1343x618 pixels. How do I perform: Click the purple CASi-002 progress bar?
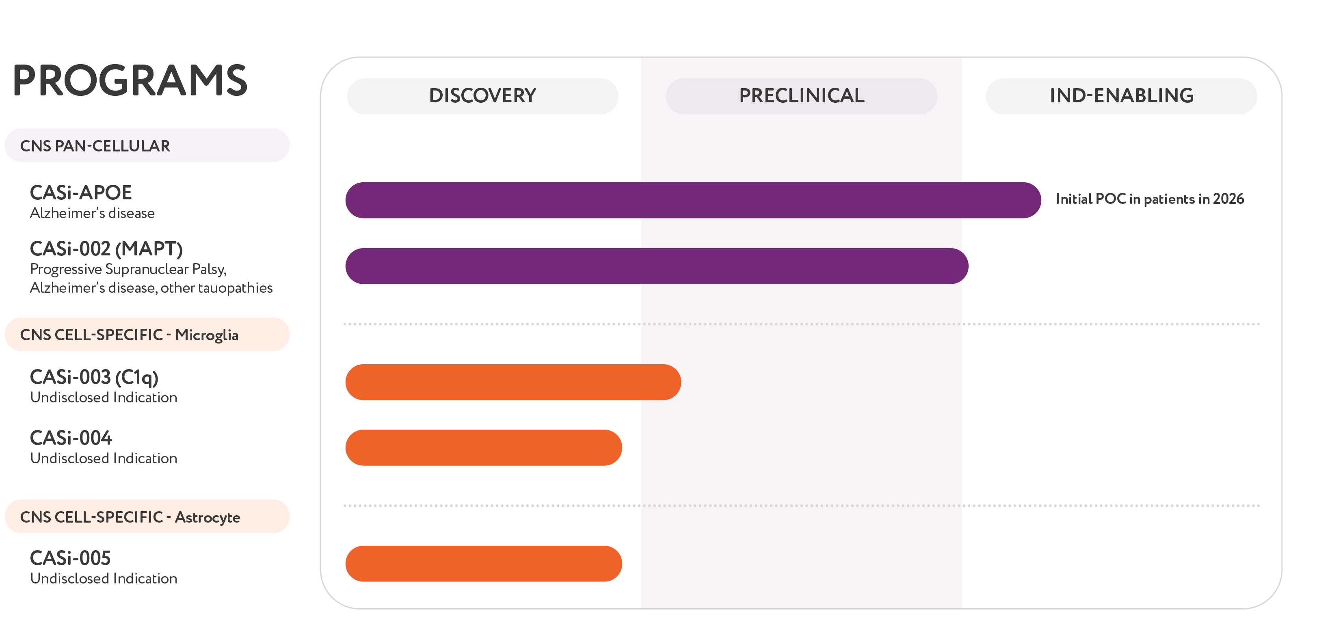click(x=656, y=266)
